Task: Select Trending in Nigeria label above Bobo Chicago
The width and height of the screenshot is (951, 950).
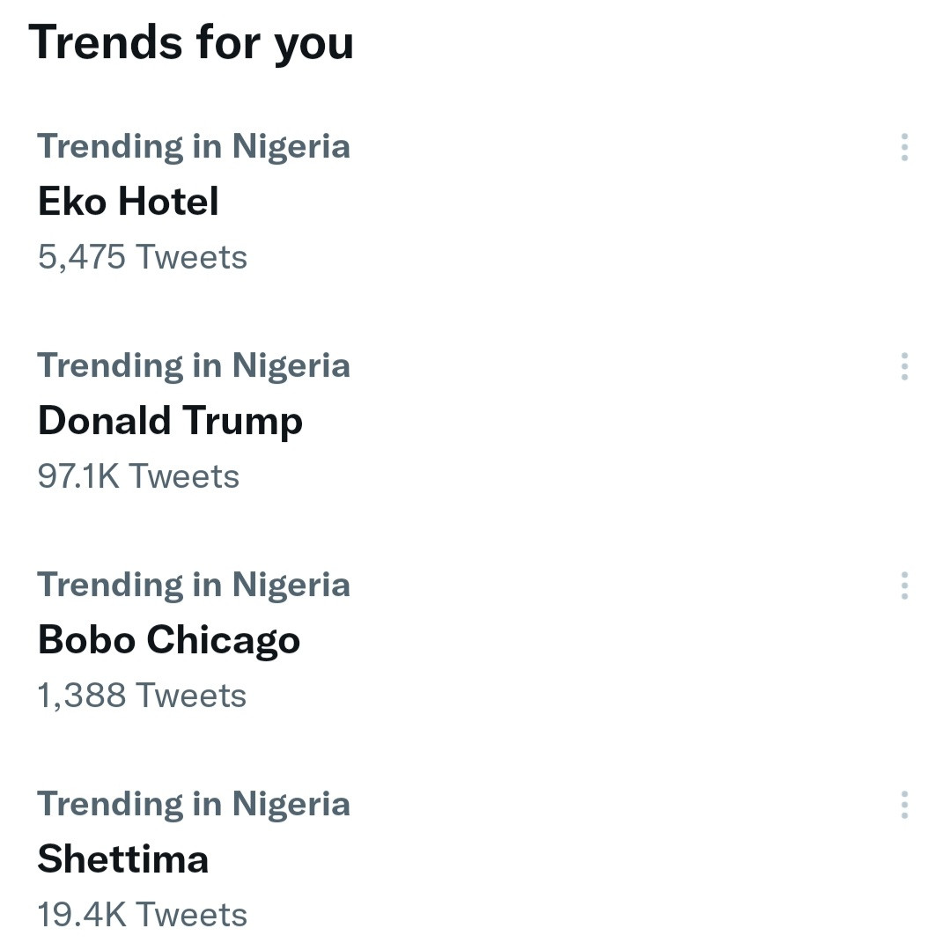Action: click(x=194, y=585)
